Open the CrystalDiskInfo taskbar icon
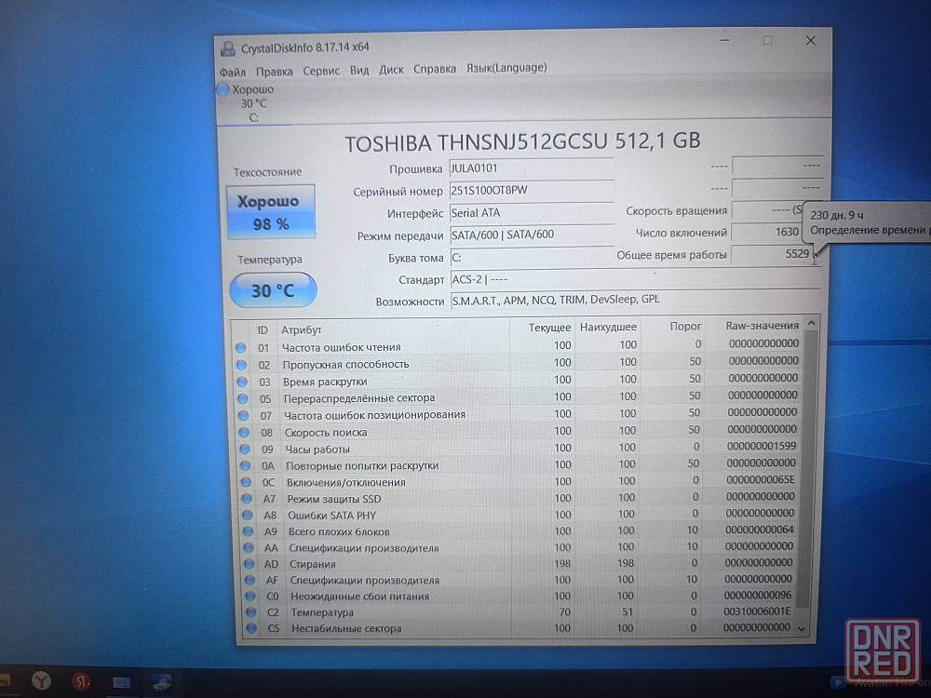Viewport: 931px width, 698px height. [160, 682]
